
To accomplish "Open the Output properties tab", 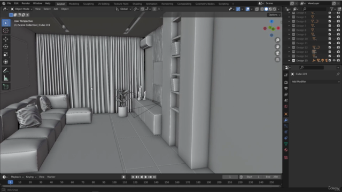I will click(x=286, y=89).
